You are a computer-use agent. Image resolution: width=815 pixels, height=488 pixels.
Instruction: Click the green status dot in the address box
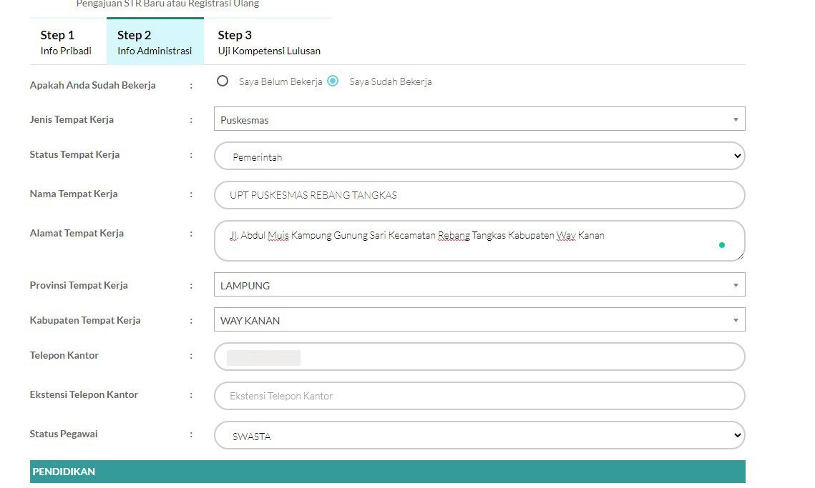tap(721, 244)
